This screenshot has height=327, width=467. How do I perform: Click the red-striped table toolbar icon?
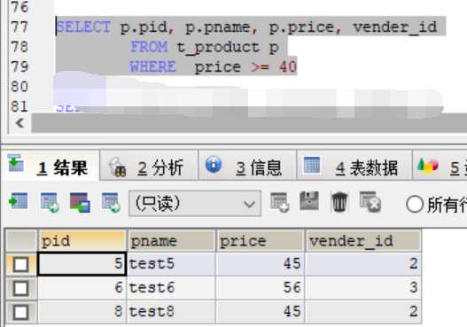pos(80,203)
